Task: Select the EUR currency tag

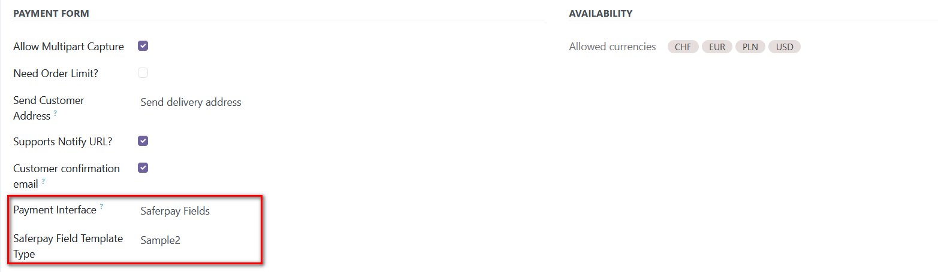Action: (x=717, y=47)
